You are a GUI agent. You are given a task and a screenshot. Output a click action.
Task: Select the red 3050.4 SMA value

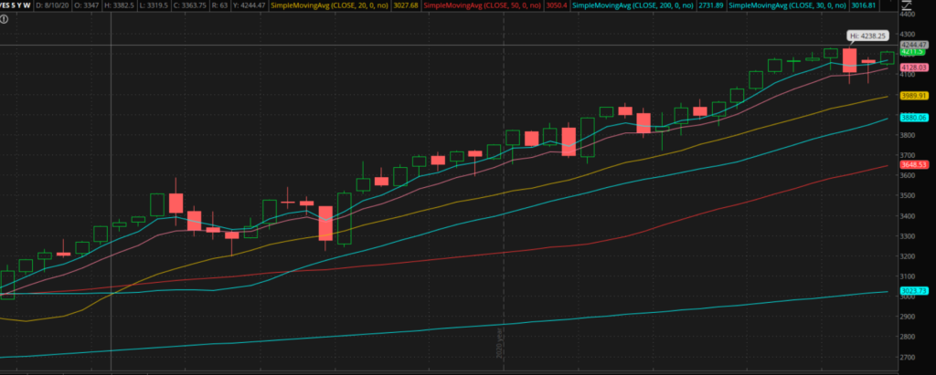point(555,5)
